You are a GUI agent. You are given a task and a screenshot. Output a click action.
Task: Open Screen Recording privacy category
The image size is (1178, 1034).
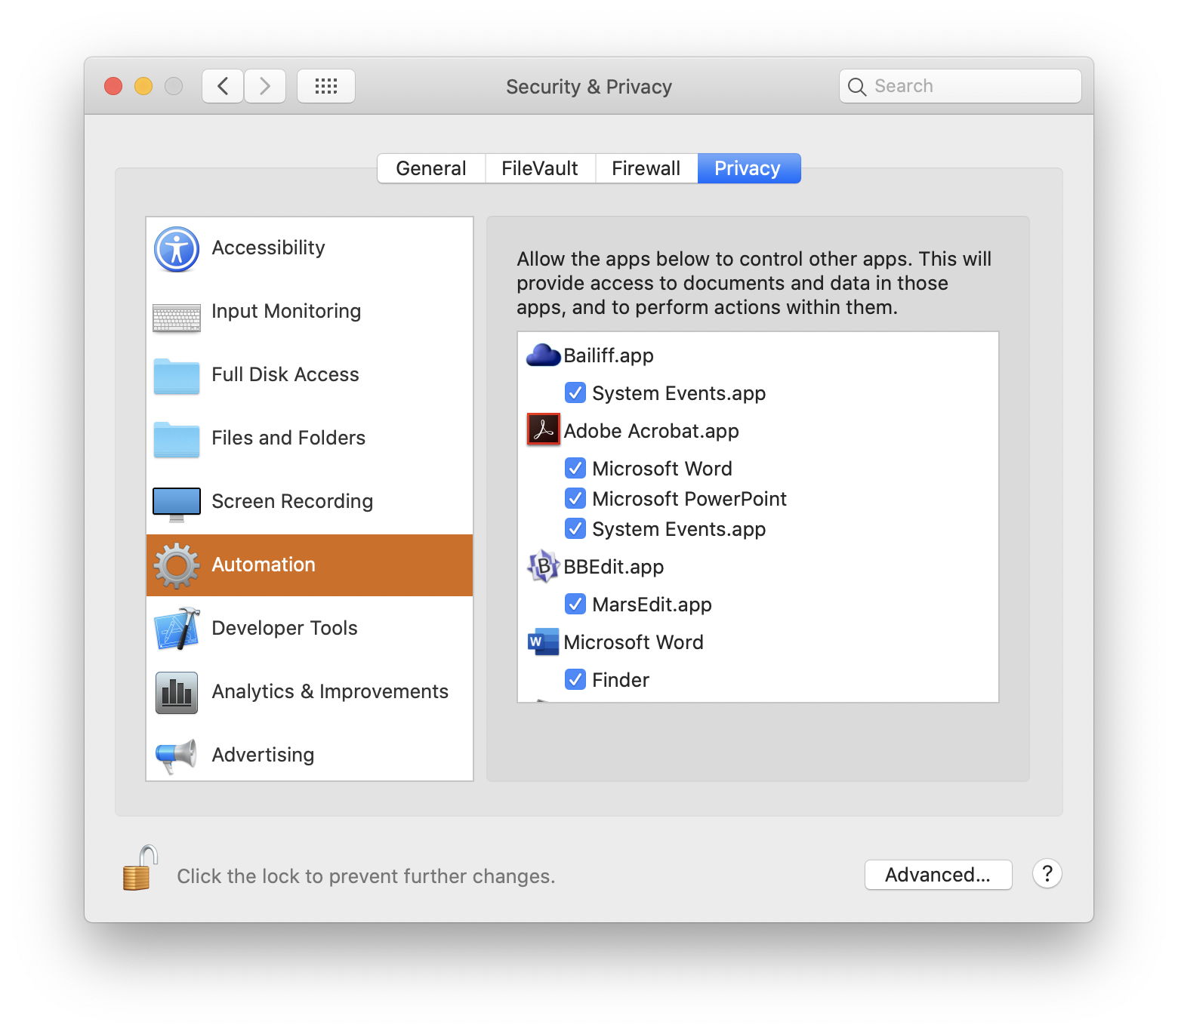(291, 501)
